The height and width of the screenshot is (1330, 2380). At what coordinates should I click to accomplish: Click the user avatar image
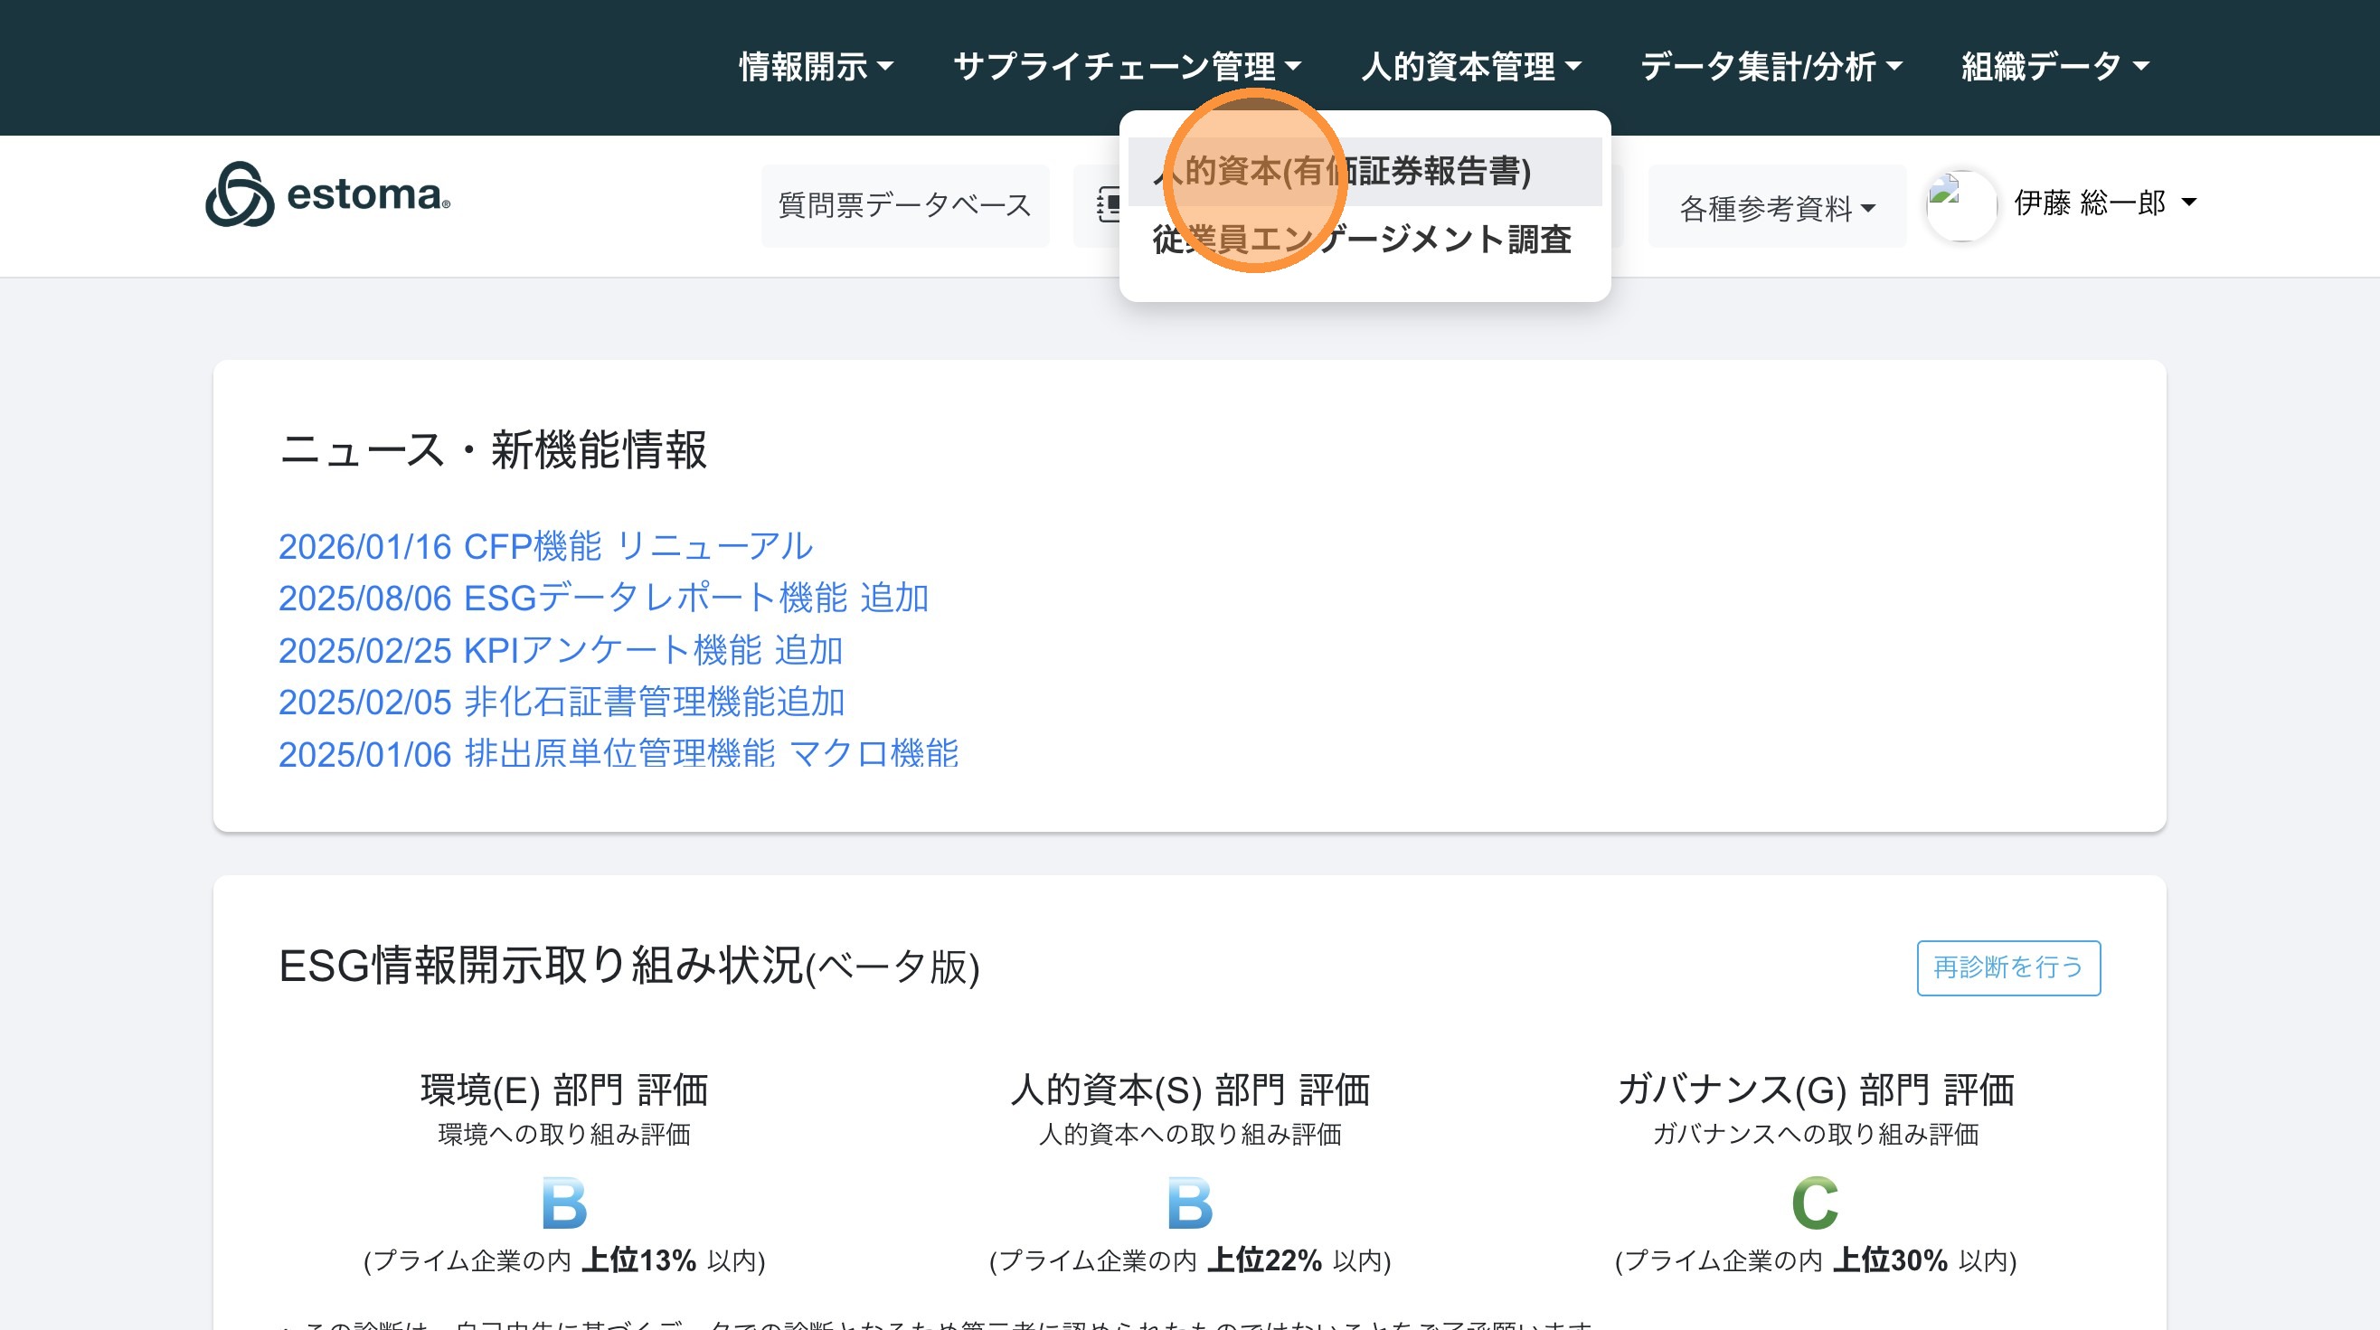pos(1960,205)
